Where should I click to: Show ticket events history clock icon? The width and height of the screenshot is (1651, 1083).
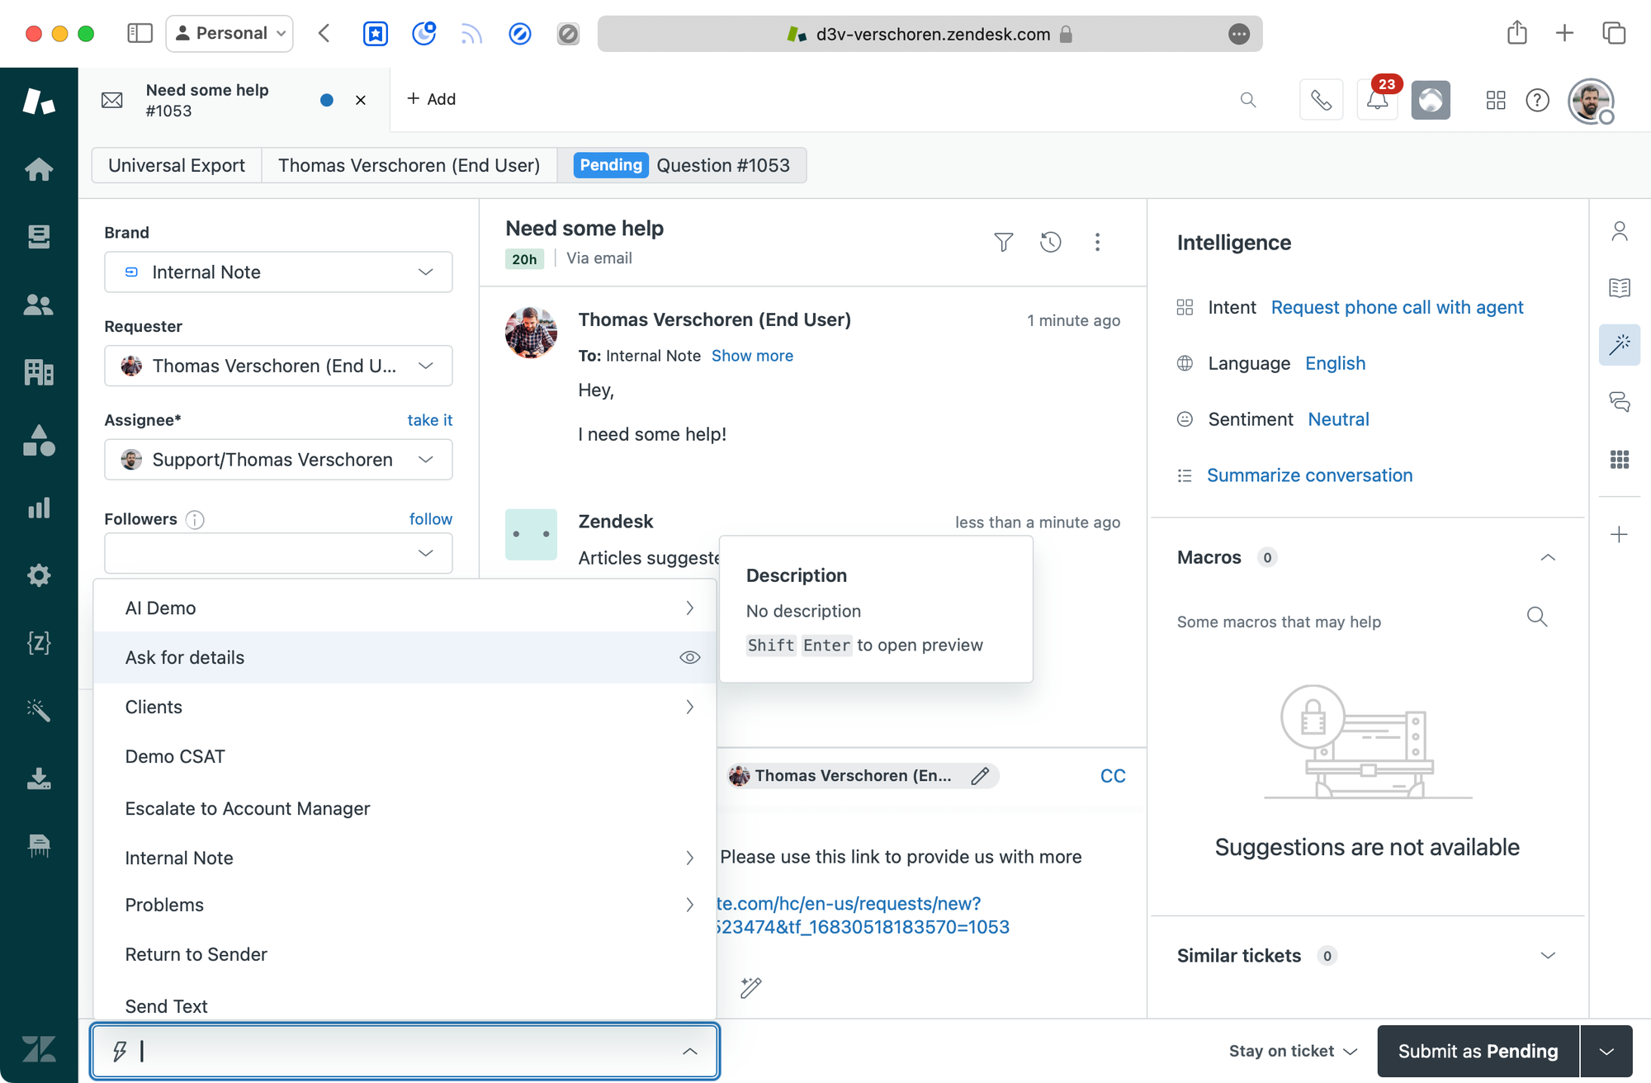(x=1050, y=242)
